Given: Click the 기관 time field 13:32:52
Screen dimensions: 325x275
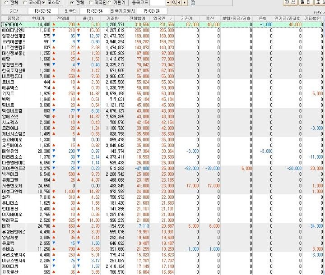Looking at the screenshot, I should [x=42, y=11].
